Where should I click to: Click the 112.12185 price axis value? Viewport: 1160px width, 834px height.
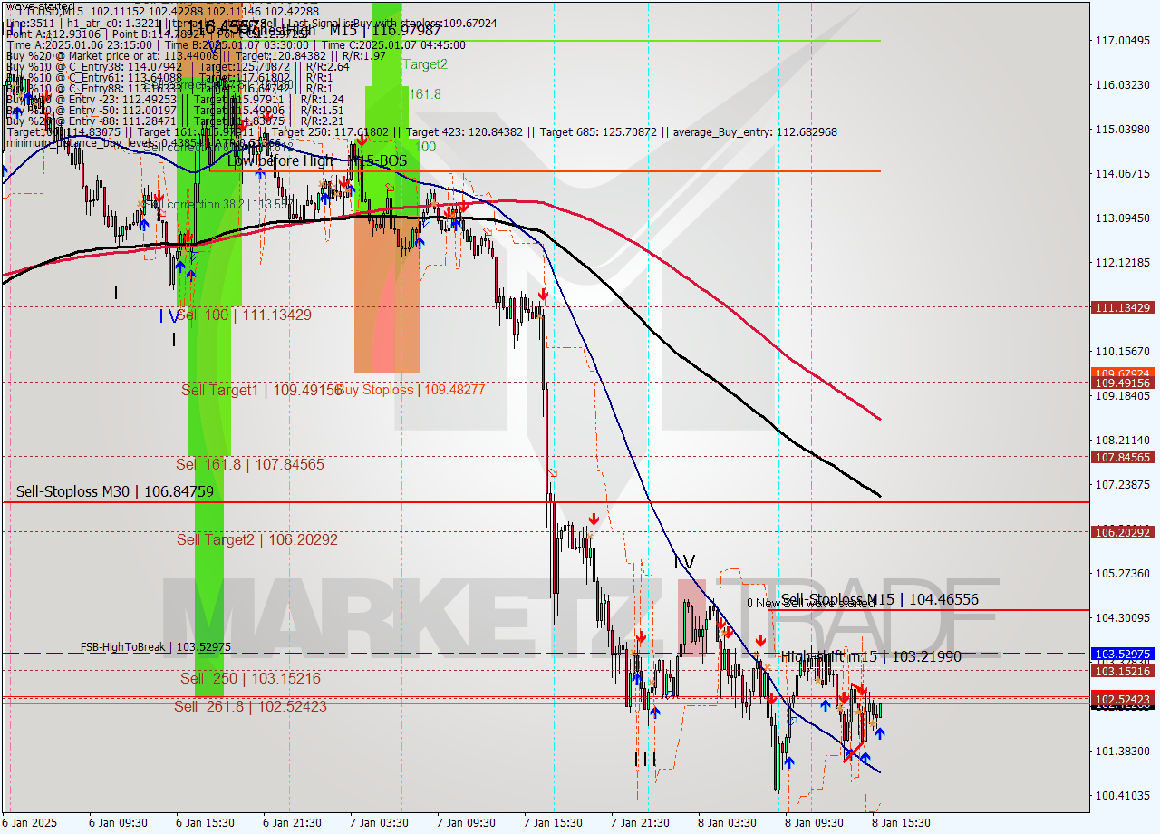[x=1123, y=263]
